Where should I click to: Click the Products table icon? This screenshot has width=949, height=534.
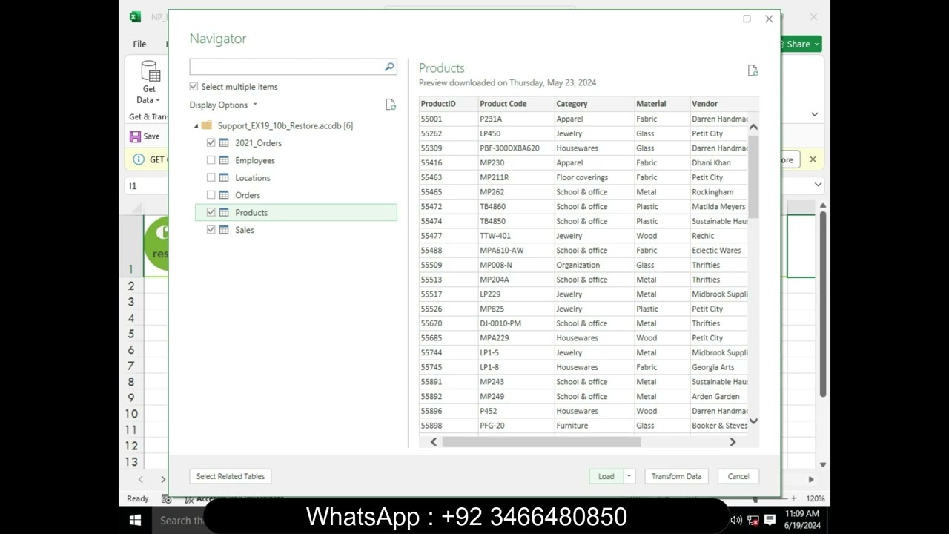click(x=224, y=213)
